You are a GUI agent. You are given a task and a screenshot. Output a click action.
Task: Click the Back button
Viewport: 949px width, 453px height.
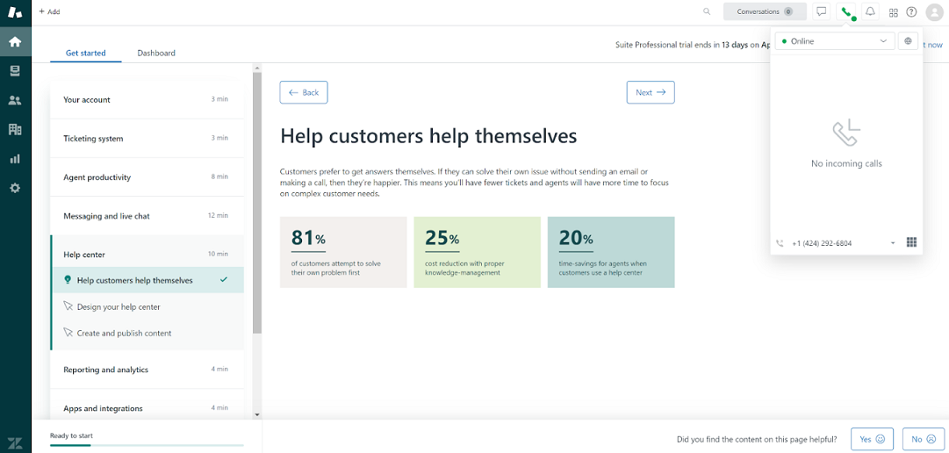coord(304,92)
